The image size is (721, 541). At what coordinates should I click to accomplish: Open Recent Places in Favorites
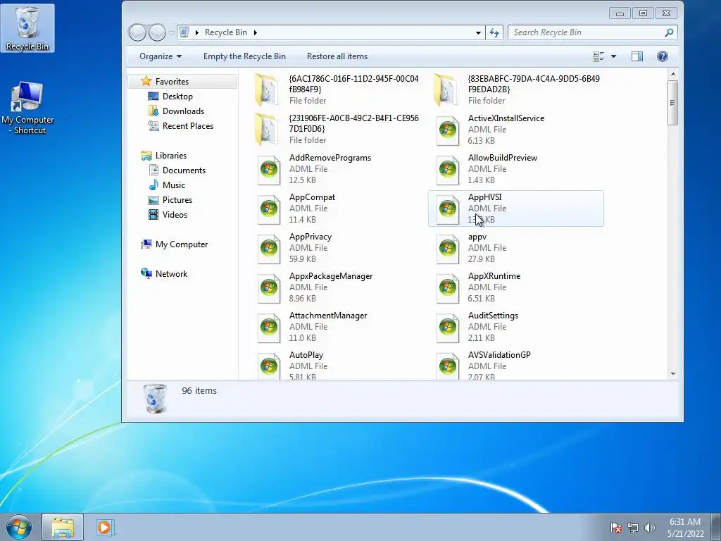[x=187, y=126]
